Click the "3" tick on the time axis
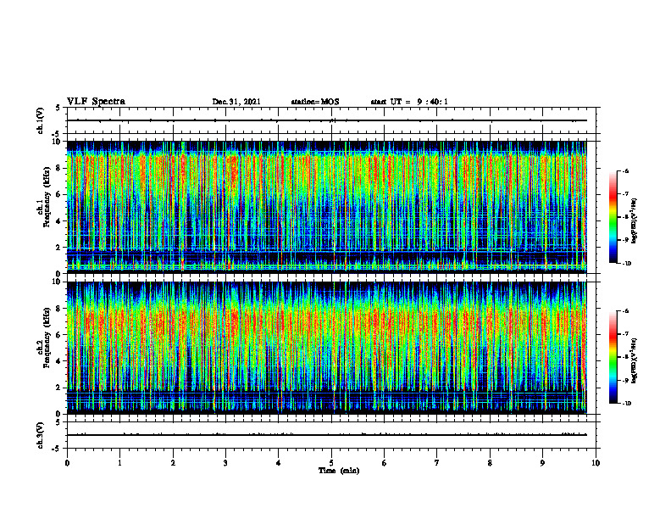671x519 pixels. tap(225, 463)
